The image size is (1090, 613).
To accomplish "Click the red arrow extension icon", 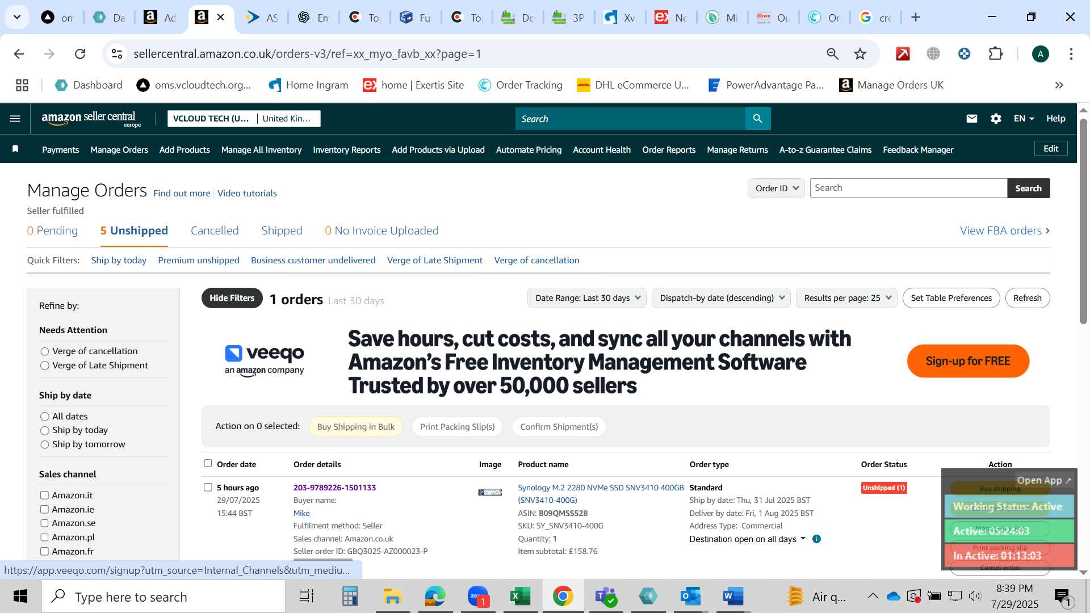I will click(903, 54).
